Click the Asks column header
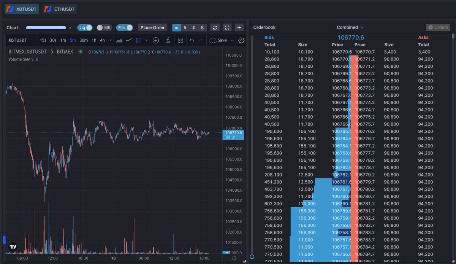The image size is (456, 264). point(423,38)
